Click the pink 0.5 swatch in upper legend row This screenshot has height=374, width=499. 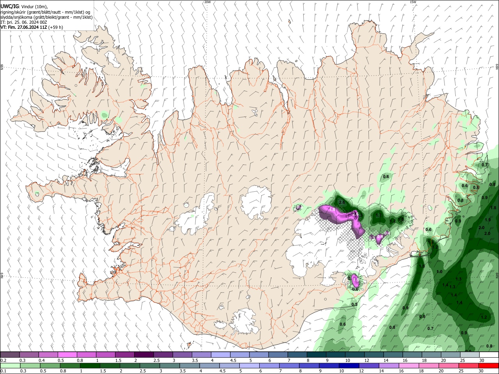pyautogui.click(x=67, y=355)
